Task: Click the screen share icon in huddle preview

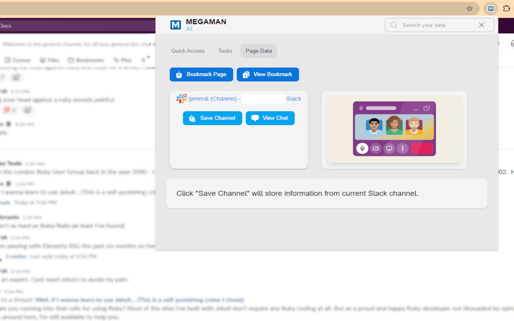Action: tap(389, 148)
